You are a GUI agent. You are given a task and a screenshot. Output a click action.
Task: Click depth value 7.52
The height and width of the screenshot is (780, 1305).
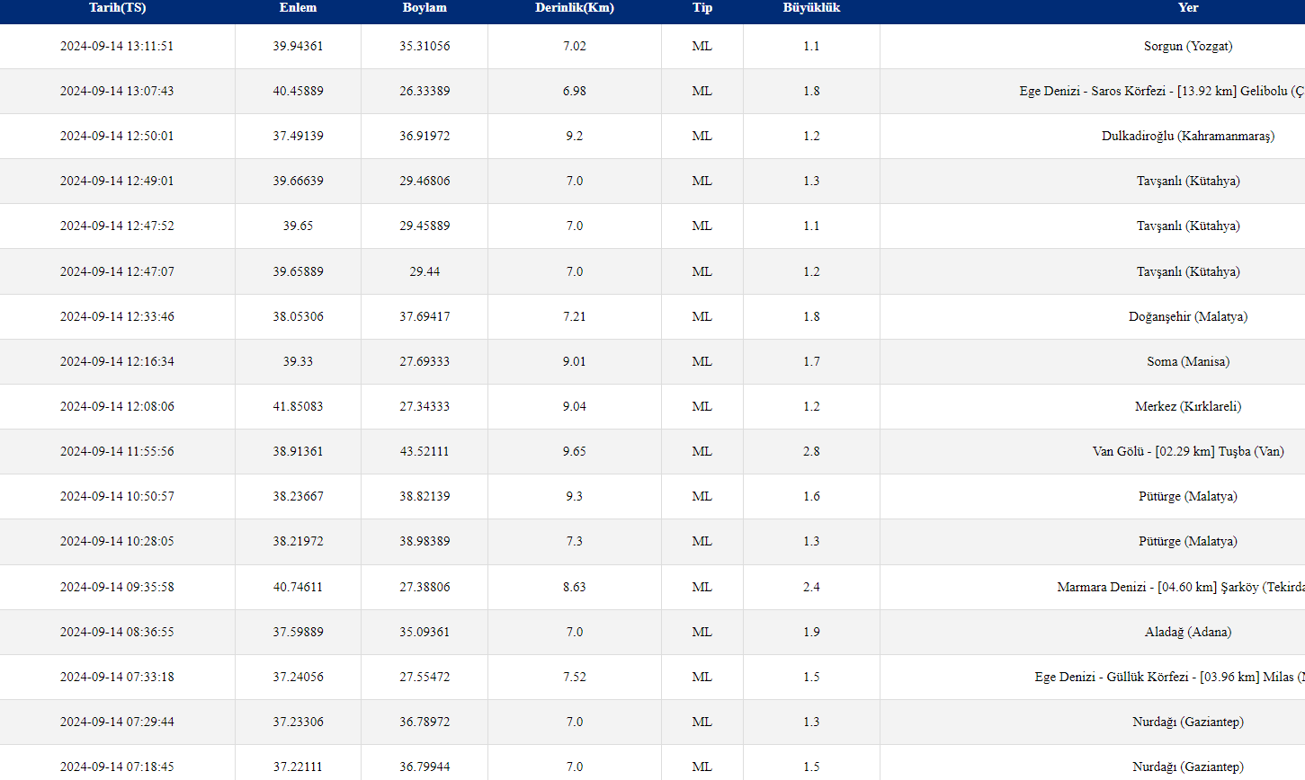coord(575,677)
